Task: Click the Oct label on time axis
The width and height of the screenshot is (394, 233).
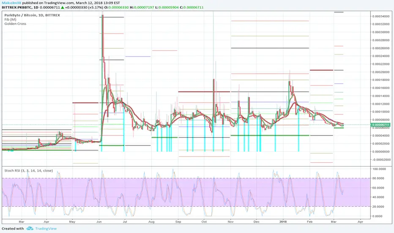Action: coord(204,222)
